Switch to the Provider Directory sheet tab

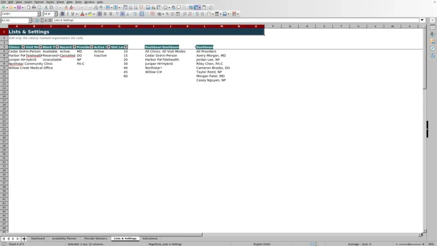[96, 238]
